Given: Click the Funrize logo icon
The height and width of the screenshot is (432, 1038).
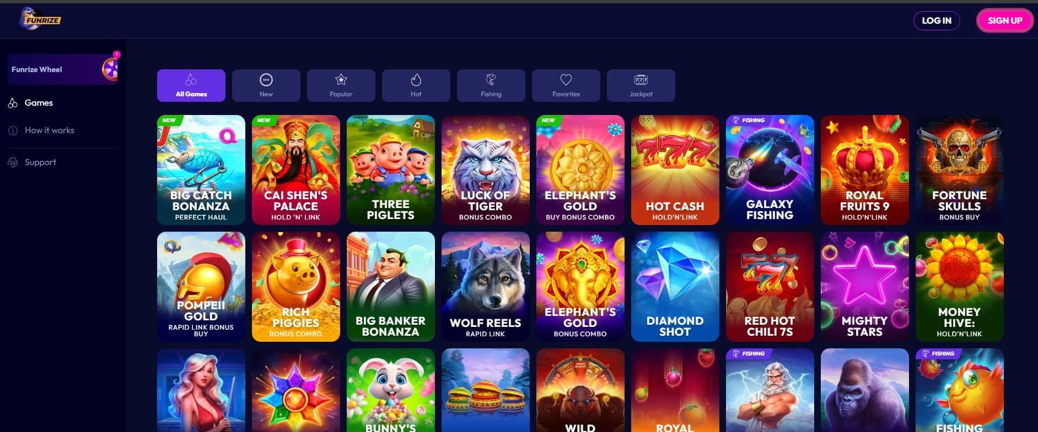Looking at the screenshot, I should pos(40,19).
